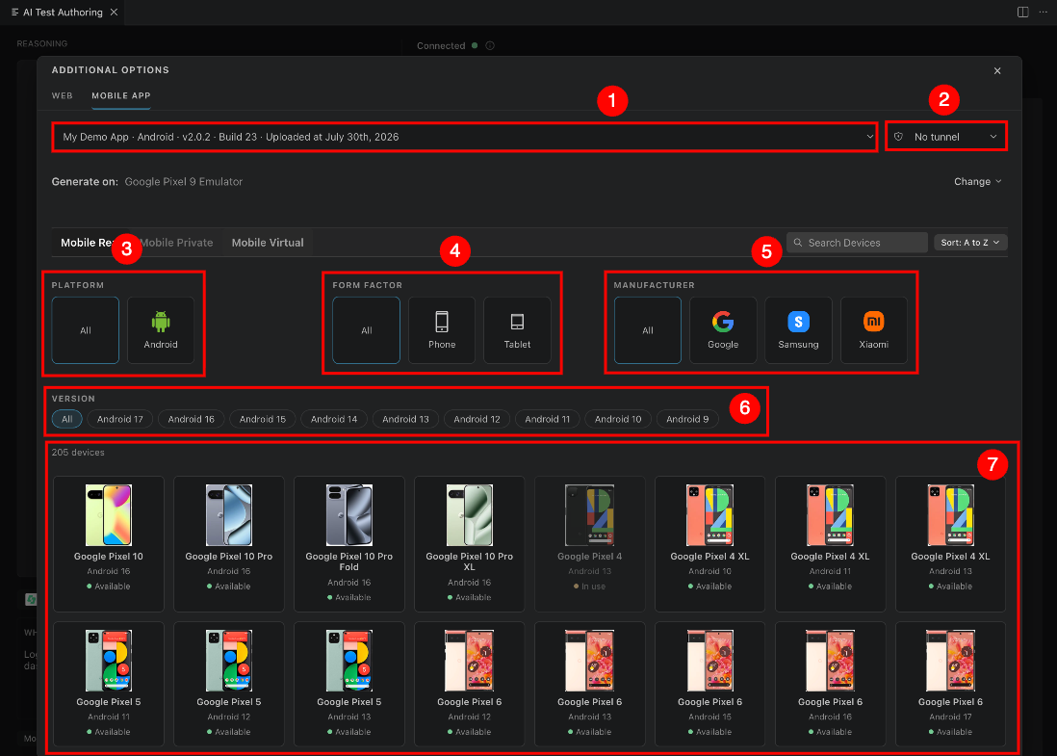Click the Google Pixel 9 Emulator text
1057x756 pixels.
click(183, 181)
